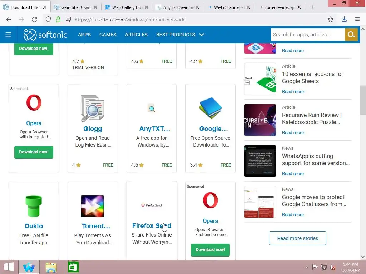Click Read more stories button
366x274 pixels.
click(x=298, y=238)
